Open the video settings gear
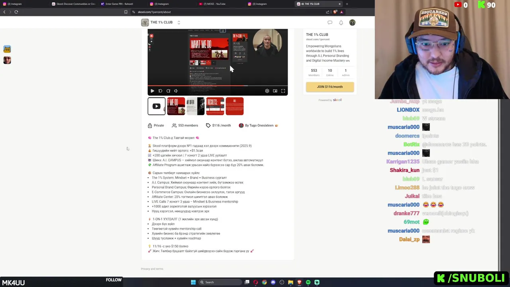Viewport: 510px width, 287px height. [267, 91]
